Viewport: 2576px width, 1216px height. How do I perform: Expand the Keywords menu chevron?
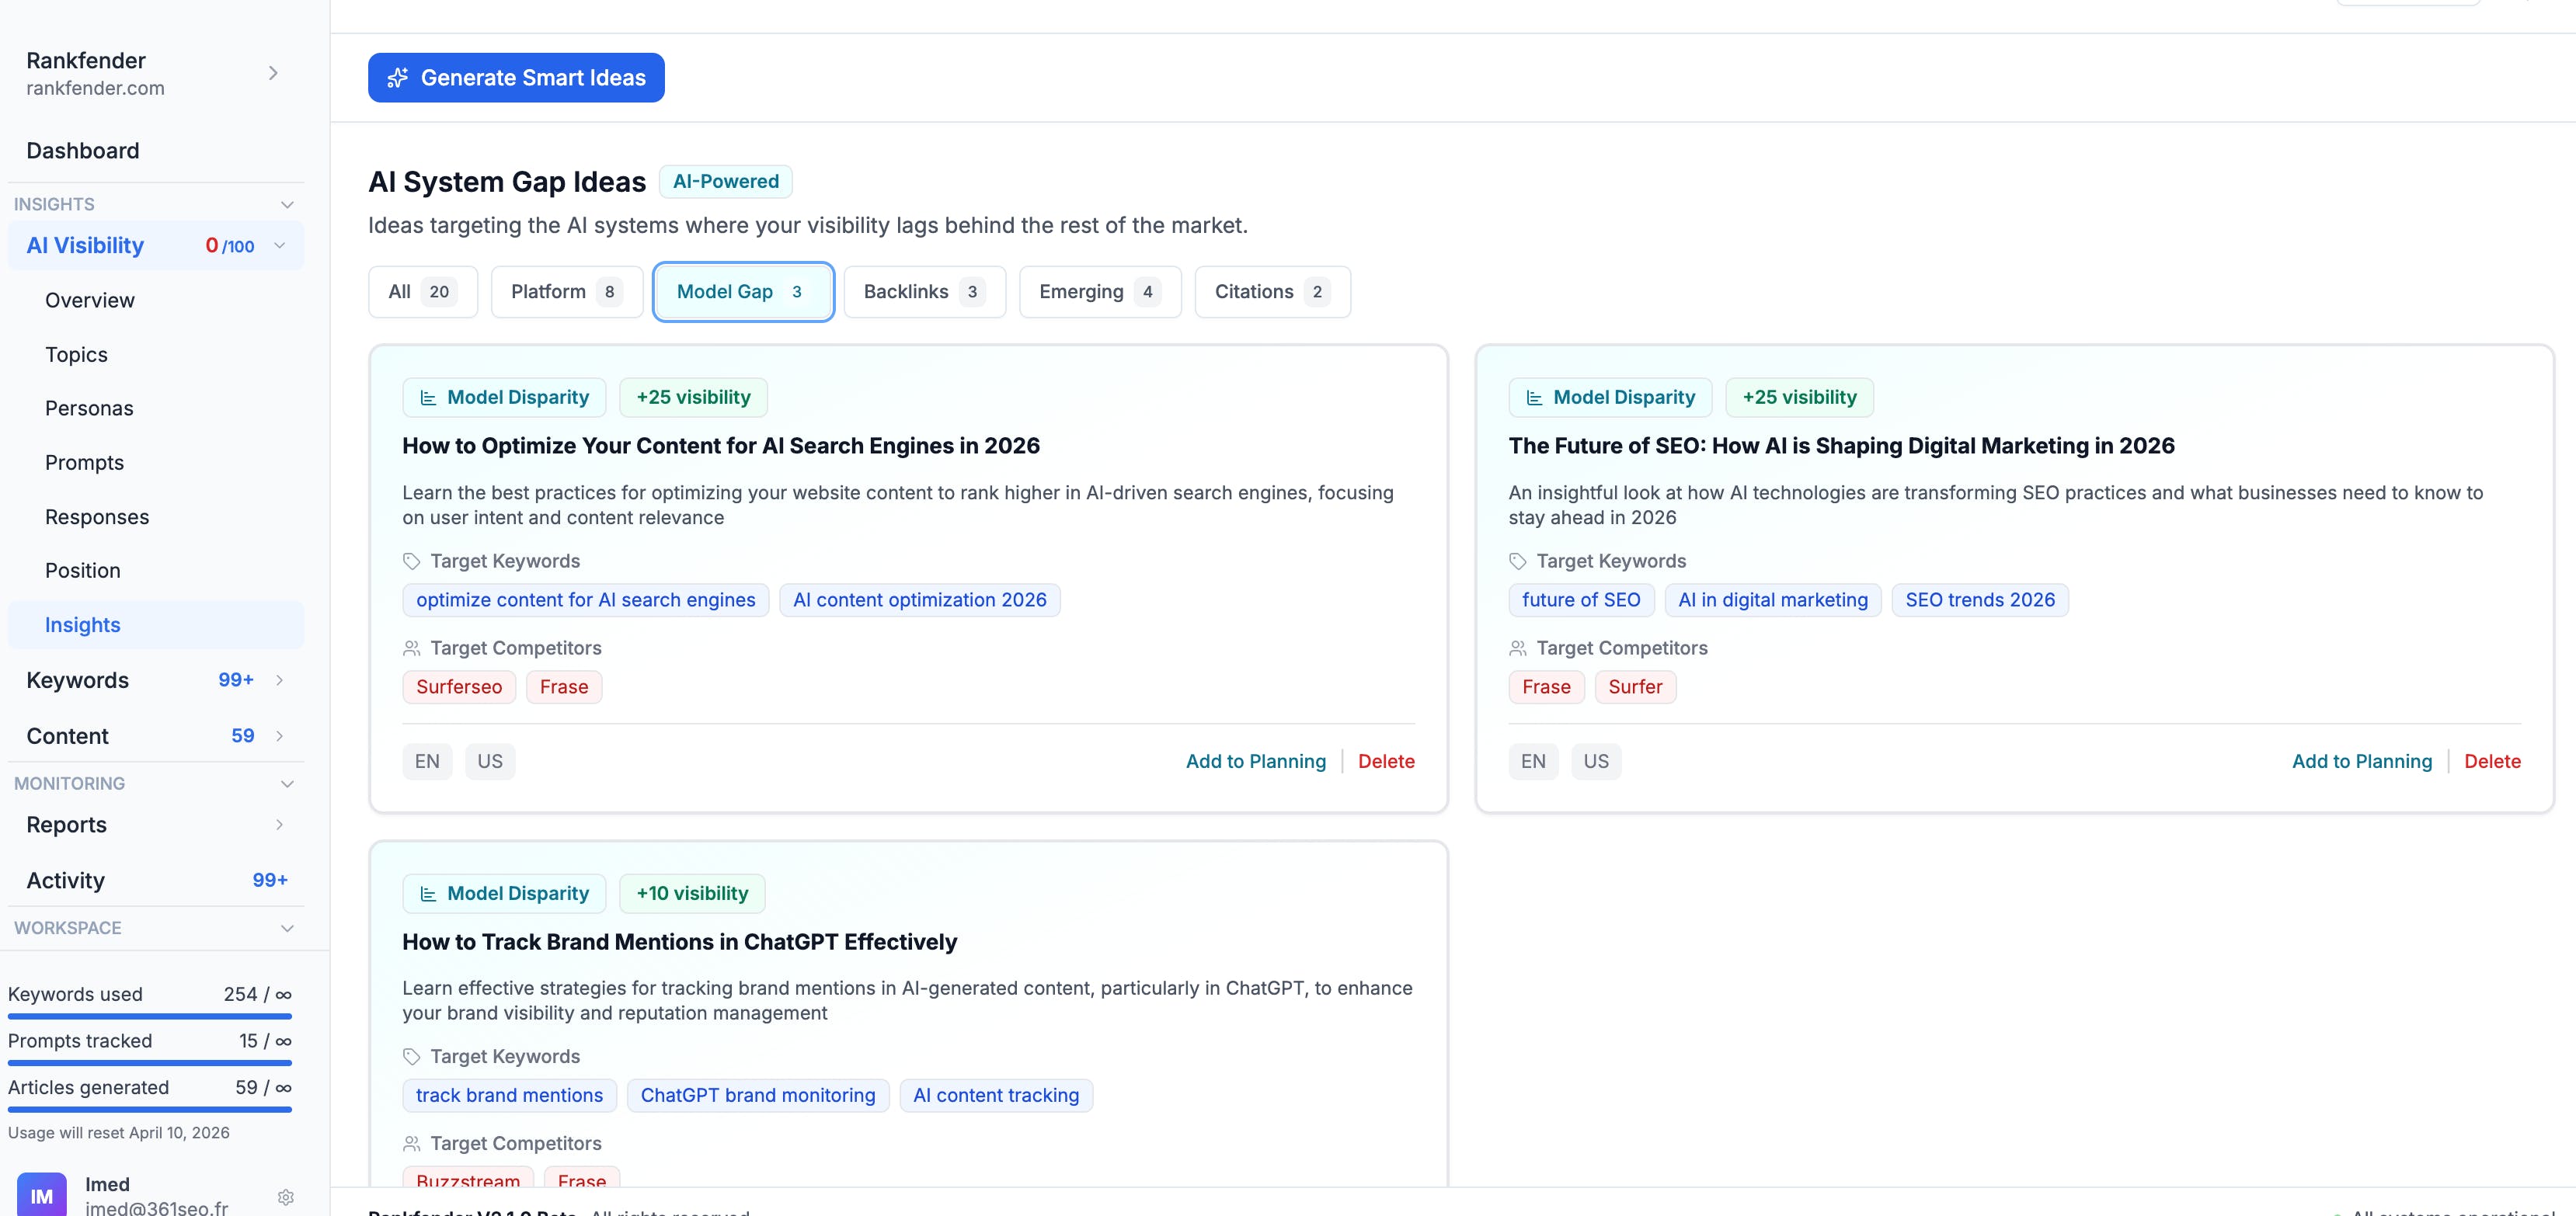pyautogui.click(x=280, y=680)
